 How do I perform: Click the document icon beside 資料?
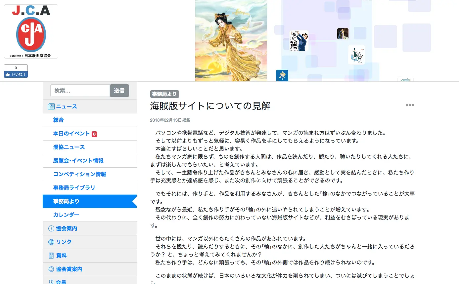click(51, 256)
